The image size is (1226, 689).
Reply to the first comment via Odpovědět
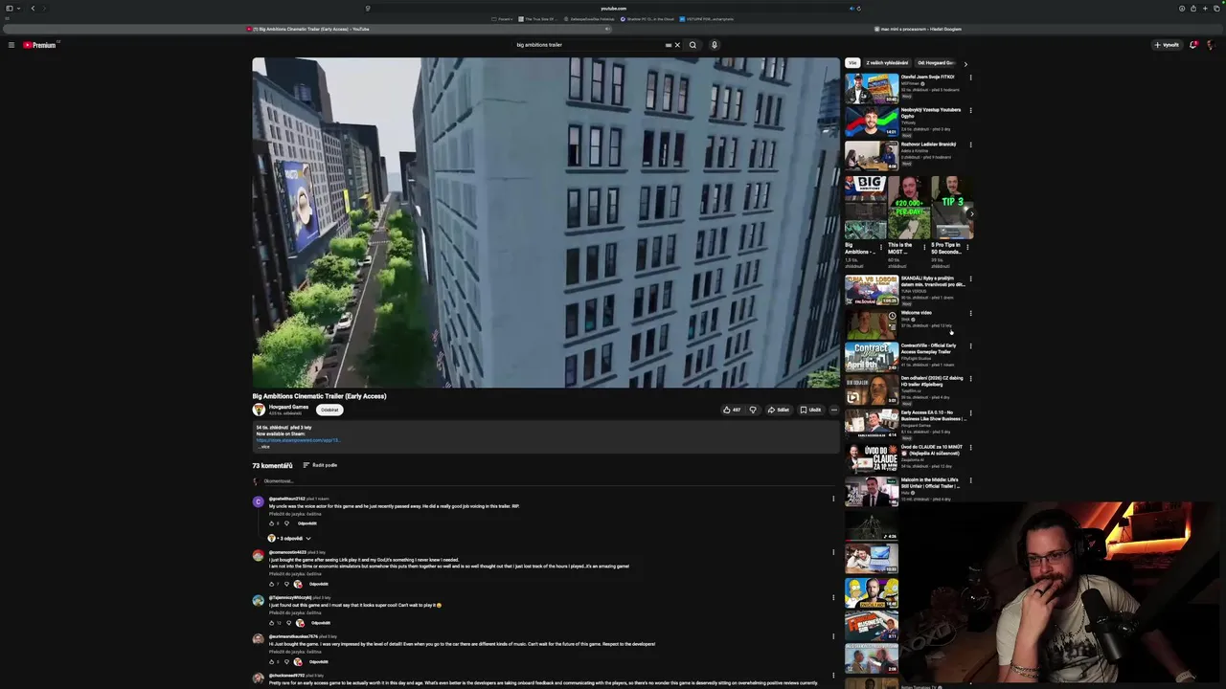tap(307, 523)
